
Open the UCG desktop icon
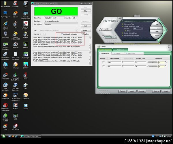[16, 117]
